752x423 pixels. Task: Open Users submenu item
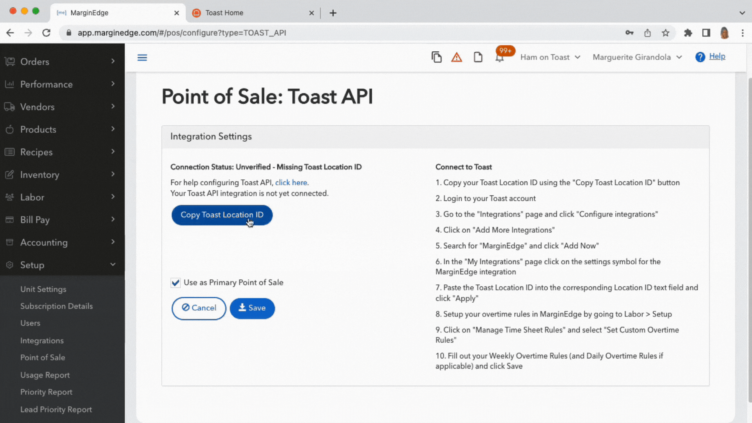30,323
